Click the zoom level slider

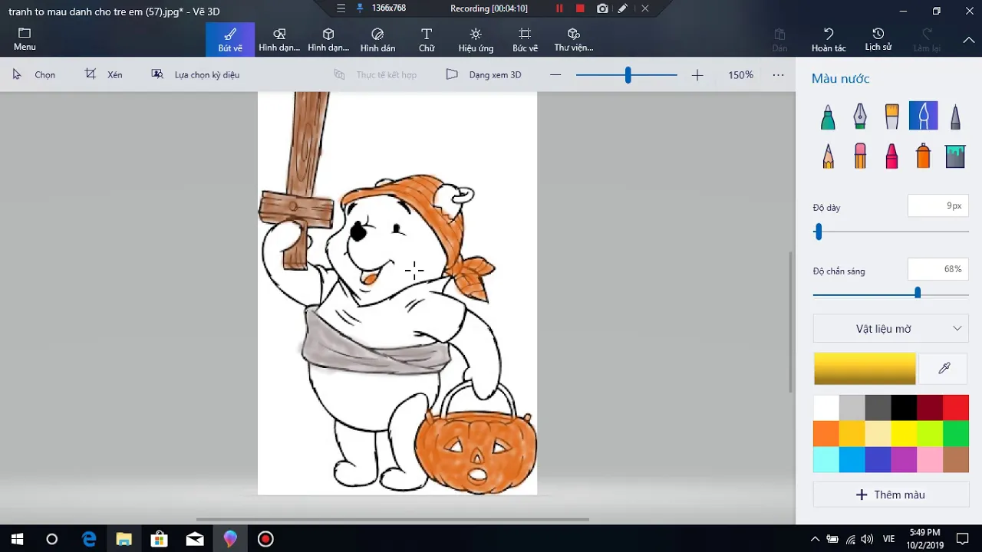click(x=626, y=74)
